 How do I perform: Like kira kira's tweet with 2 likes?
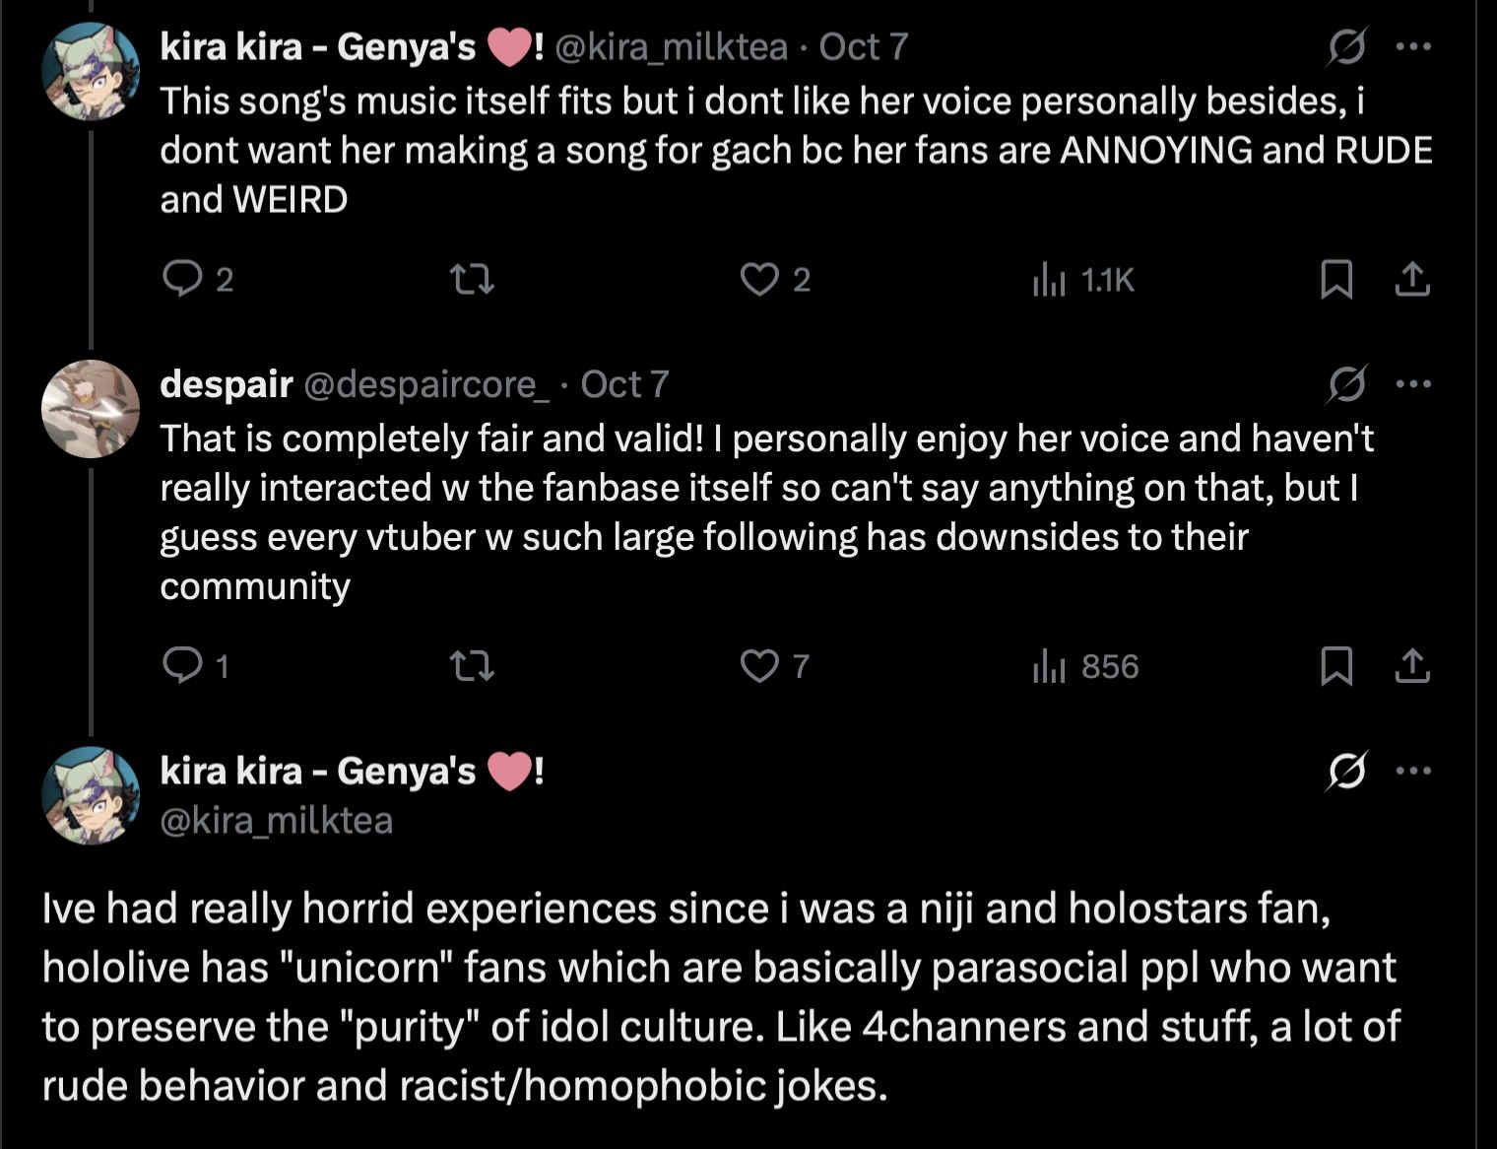pos(759,279)
